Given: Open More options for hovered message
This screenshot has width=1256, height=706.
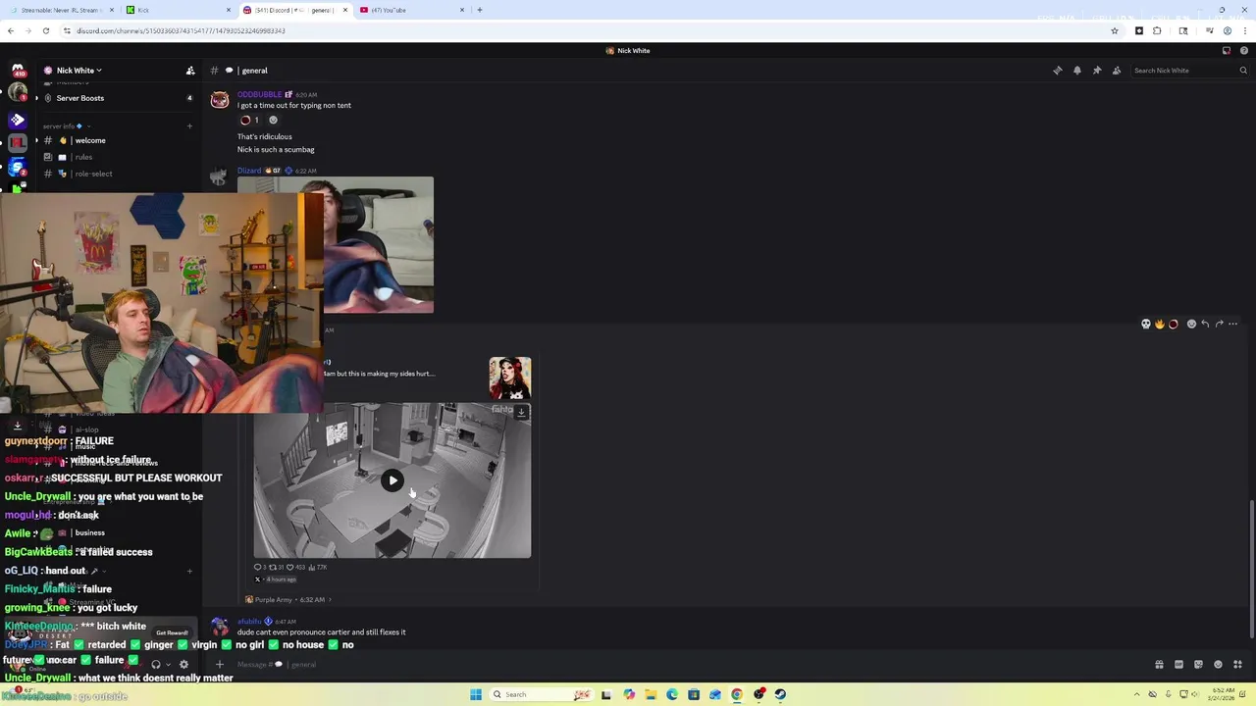Looking at the screenshot, I should click(1233, 324).
